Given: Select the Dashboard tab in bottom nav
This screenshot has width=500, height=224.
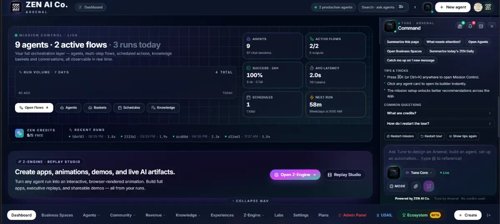Looking at the screenshot, I should pyautogui.click(x=22, y=215).
